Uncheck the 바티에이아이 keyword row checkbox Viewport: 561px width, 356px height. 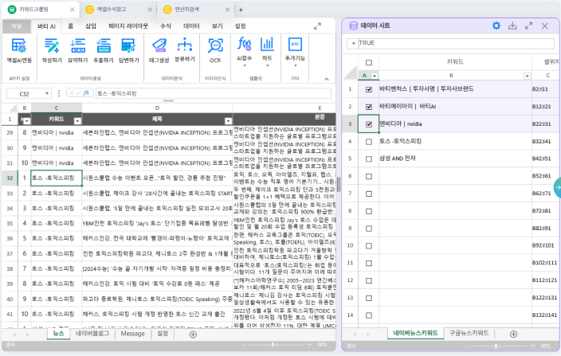tap(369, 107)
